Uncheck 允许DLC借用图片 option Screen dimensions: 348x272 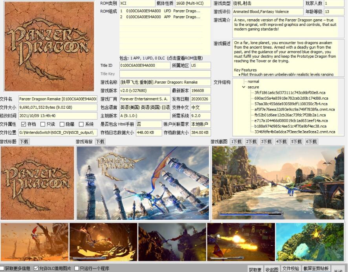(x=36, y=268)
